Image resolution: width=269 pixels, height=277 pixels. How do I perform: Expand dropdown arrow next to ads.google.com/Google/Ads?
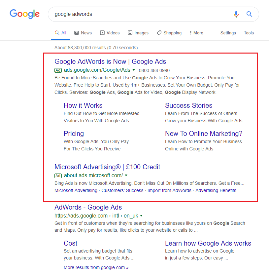point(134,70)
